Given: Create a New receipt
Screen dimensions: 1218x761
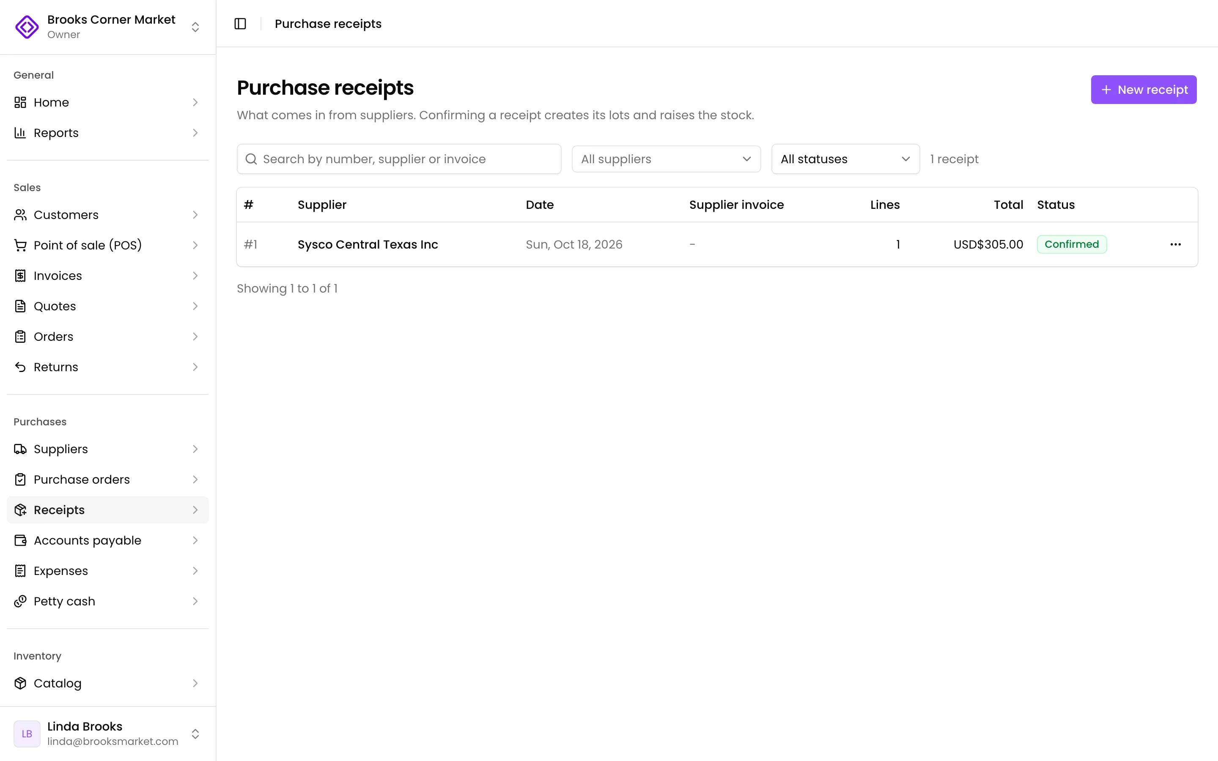Looking at the screenshot, I should click(x=1144, y=90).
